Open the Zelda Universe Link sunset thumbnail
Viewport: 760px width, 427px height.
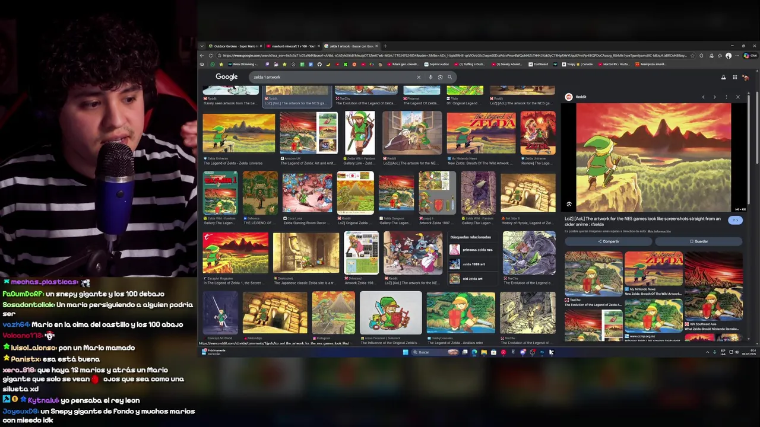pos(239,134)
